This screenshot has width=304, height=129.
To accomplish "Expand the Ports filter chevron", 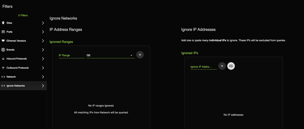I will pos(43,32).
